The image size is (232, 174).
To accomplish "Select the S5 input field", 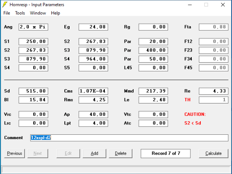I will point(93,68).
